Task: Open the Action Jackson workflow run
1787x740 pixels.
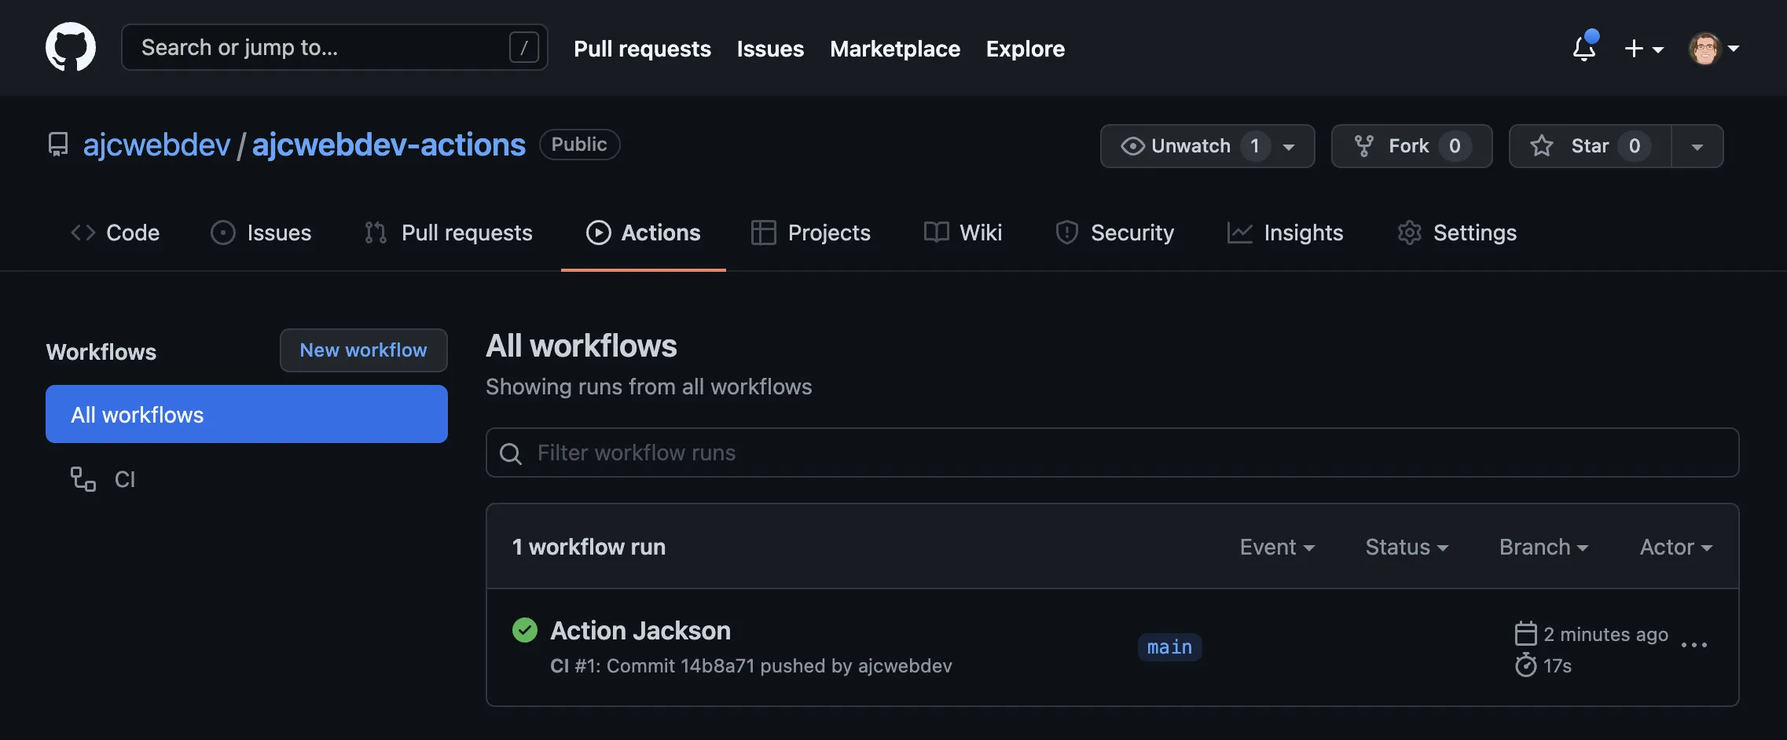Action: pos(640,631)
